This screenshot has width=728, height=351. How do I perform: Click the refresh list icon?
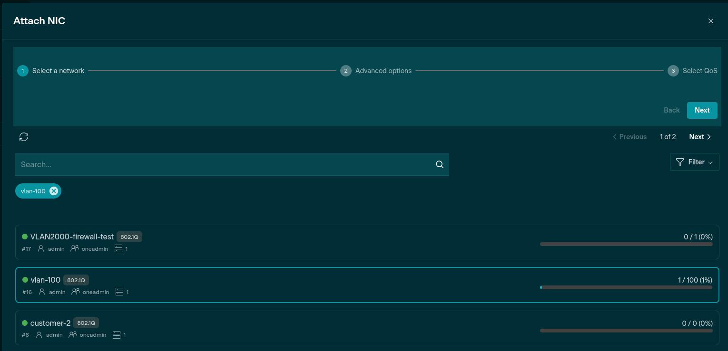(x=24, y=137)
